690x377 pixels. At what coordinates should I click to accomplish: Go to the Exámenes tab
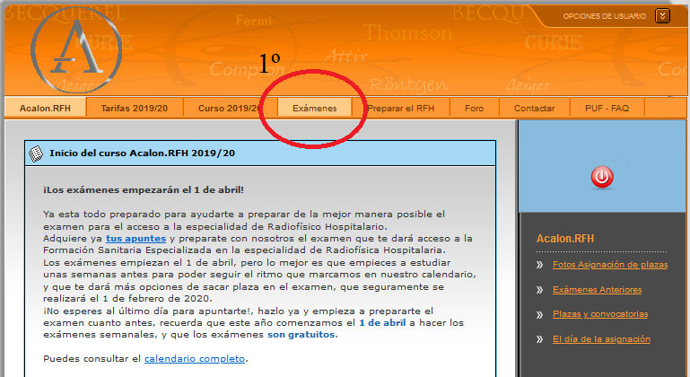(x=315, y=108)
